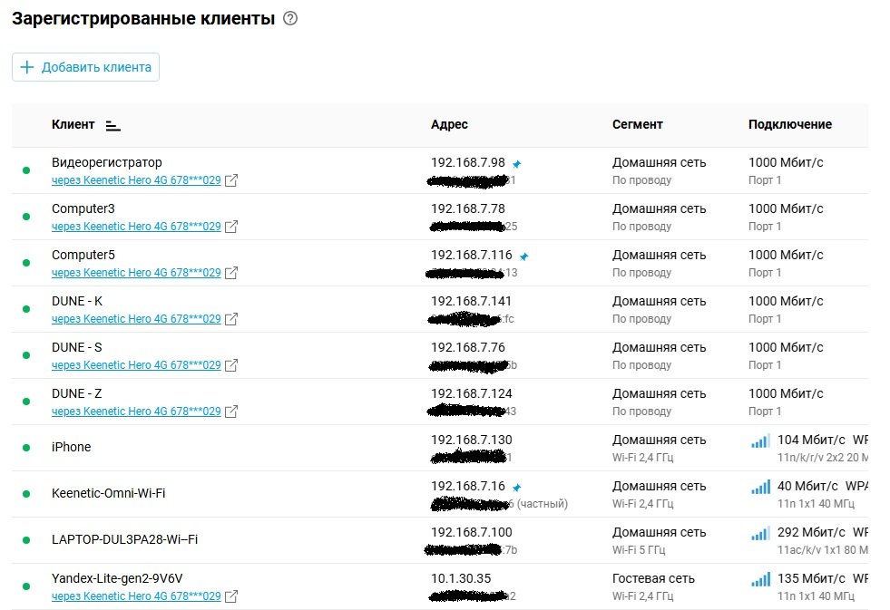Follow Keenetic Hero link under DUNE - S
The height and width of the screenshot is (610, 890).
point(136,365)
